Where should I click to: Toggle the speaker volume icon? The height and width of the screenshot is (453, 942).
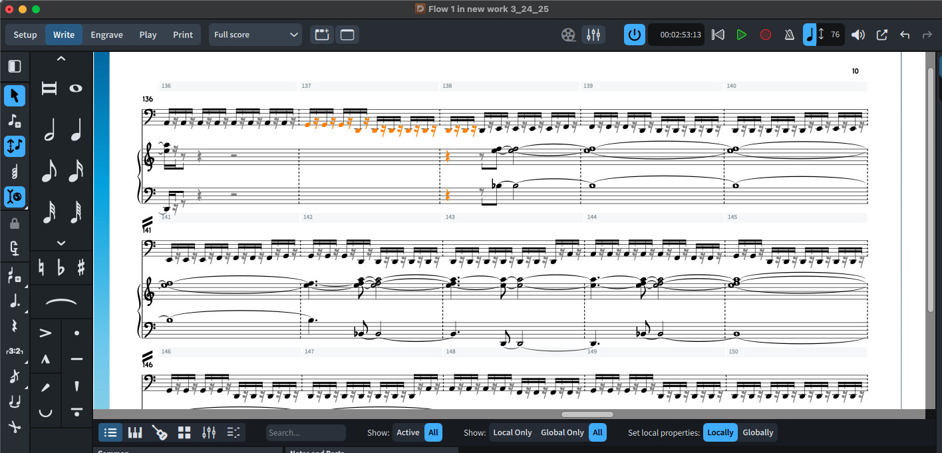point(858,35)
